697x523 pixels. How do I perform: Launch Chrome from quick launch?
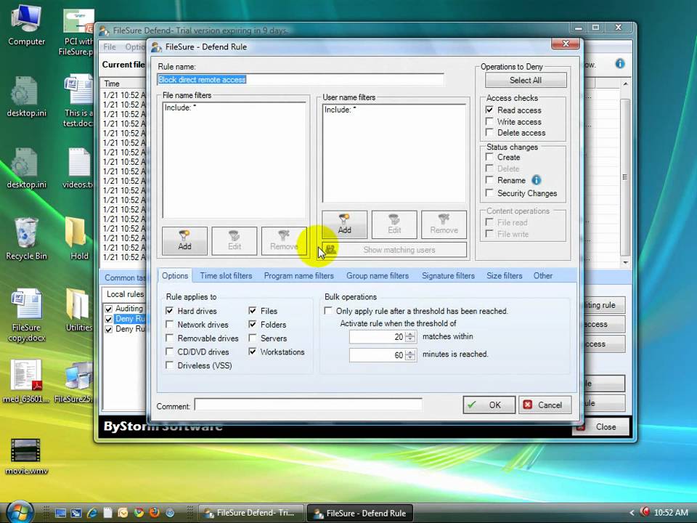click(x=139, y=513)
